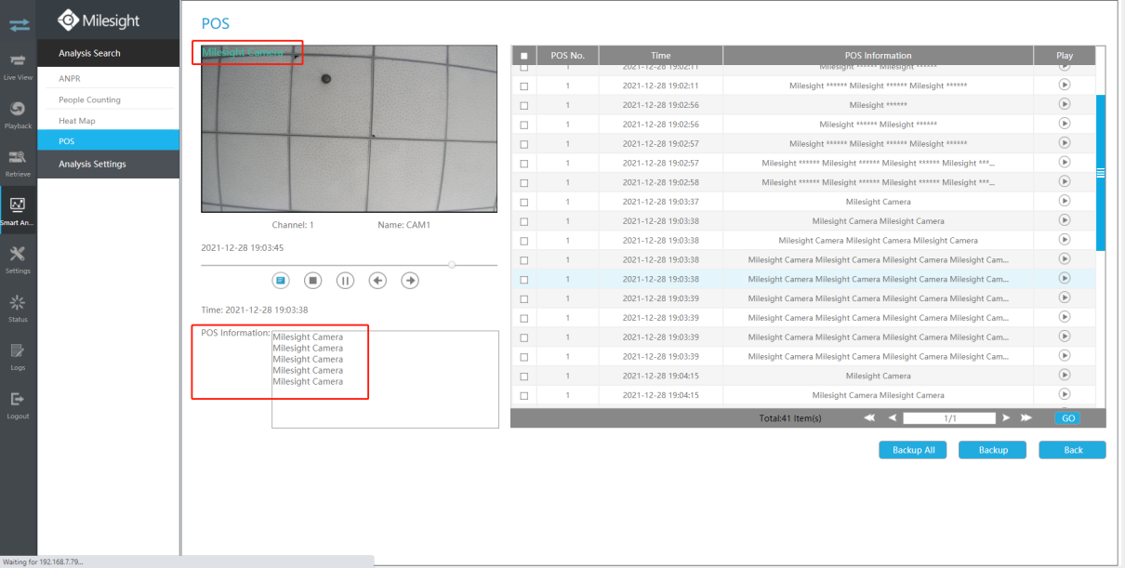Click the Backup All button
The width and height of the screenshot is (1125, 568).
(913, 450)
